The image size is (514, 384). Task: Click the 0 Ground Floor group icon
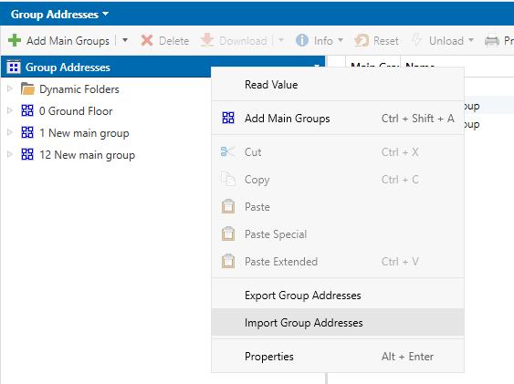(27, 111)
